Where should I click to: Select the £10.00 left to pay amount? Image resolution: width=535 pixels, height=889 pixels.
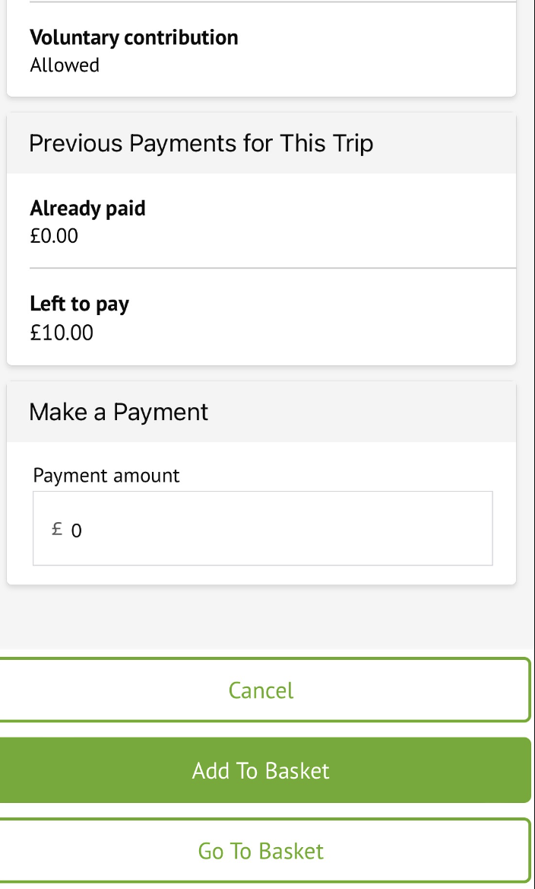click(62, 332)
